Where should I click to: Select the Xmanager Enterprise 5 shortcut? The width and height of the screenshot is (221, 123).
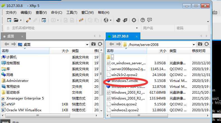[x=23, y=98]
